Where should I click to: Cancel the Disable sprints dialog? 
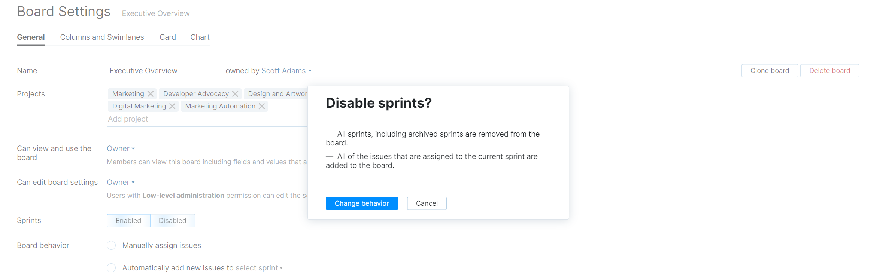pos(427,203)
